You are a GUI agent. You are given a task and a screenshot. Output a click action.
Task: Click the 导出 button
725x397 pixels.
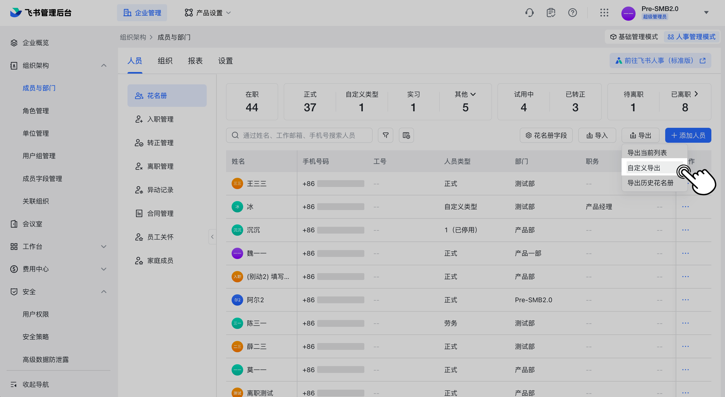640,135
